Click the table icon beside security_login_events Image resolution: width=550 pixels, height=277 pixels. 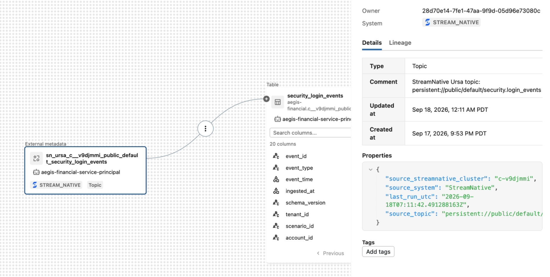[x=278, y=102]
